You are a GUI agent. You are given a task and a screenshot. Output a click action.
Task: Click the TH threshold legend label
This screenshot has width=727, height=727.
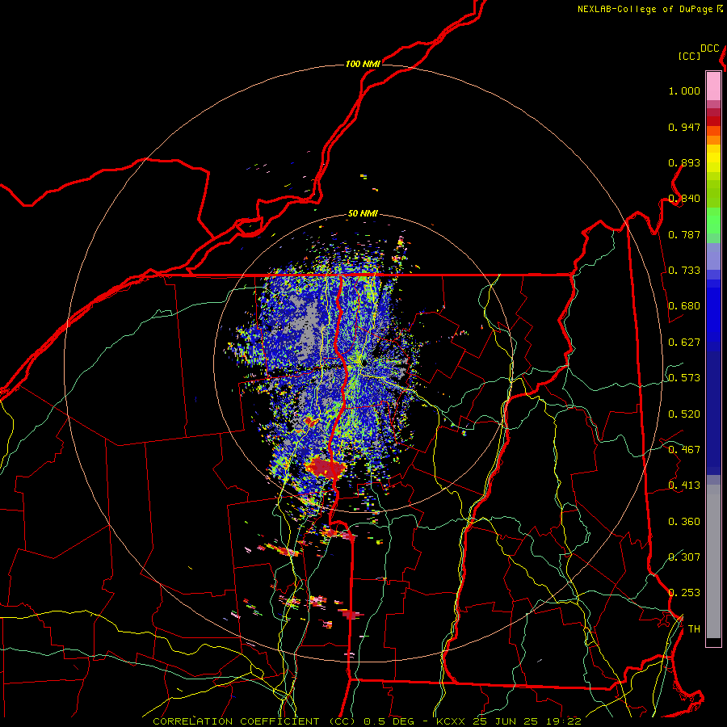[x=694, y=629]
